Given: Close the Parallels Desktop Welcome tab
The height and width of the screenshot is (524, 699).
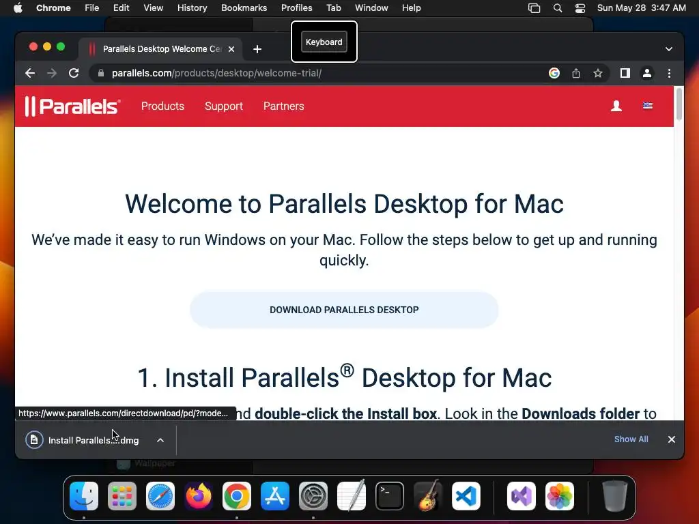Looking at the screenshot, I should [231, 49].
